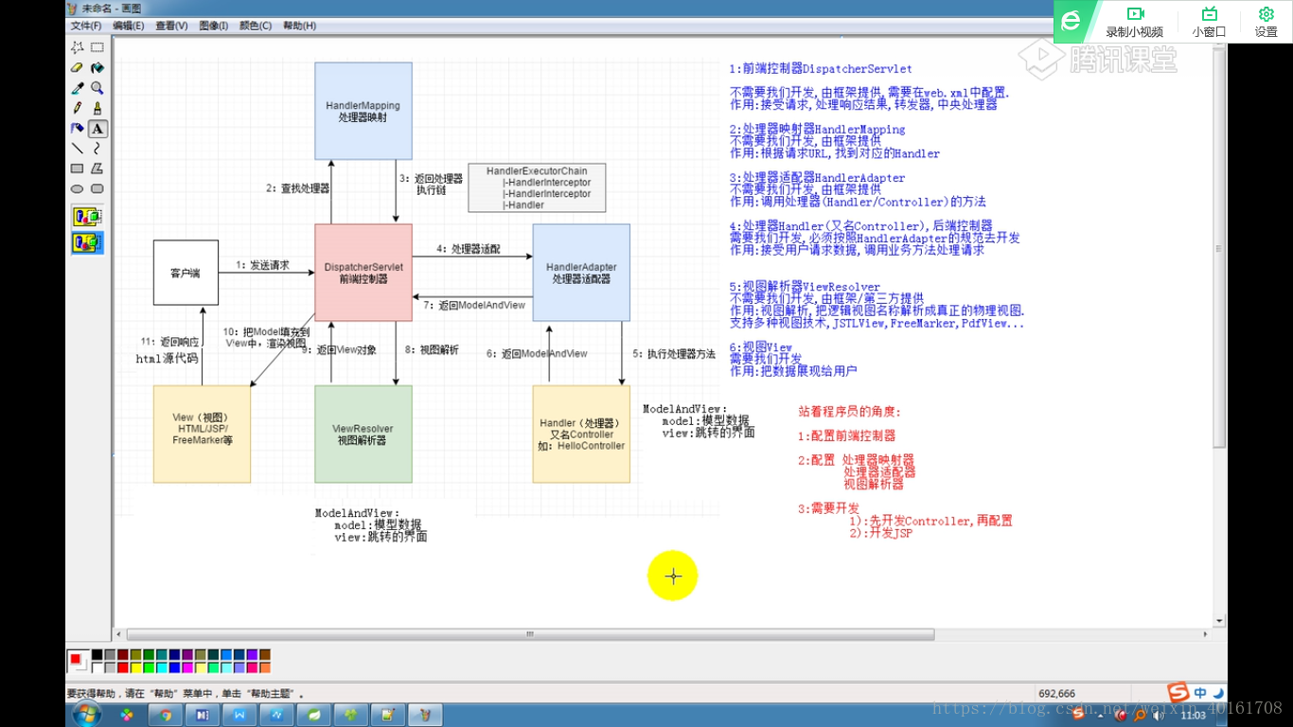
Task: Pick the yellow palette swatch
Action: tap(135, 667)
